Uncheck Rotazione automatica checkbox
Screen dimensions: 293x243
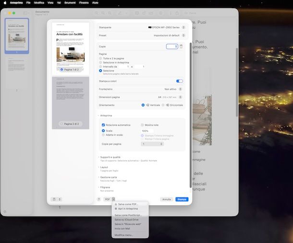pos(103,125)
